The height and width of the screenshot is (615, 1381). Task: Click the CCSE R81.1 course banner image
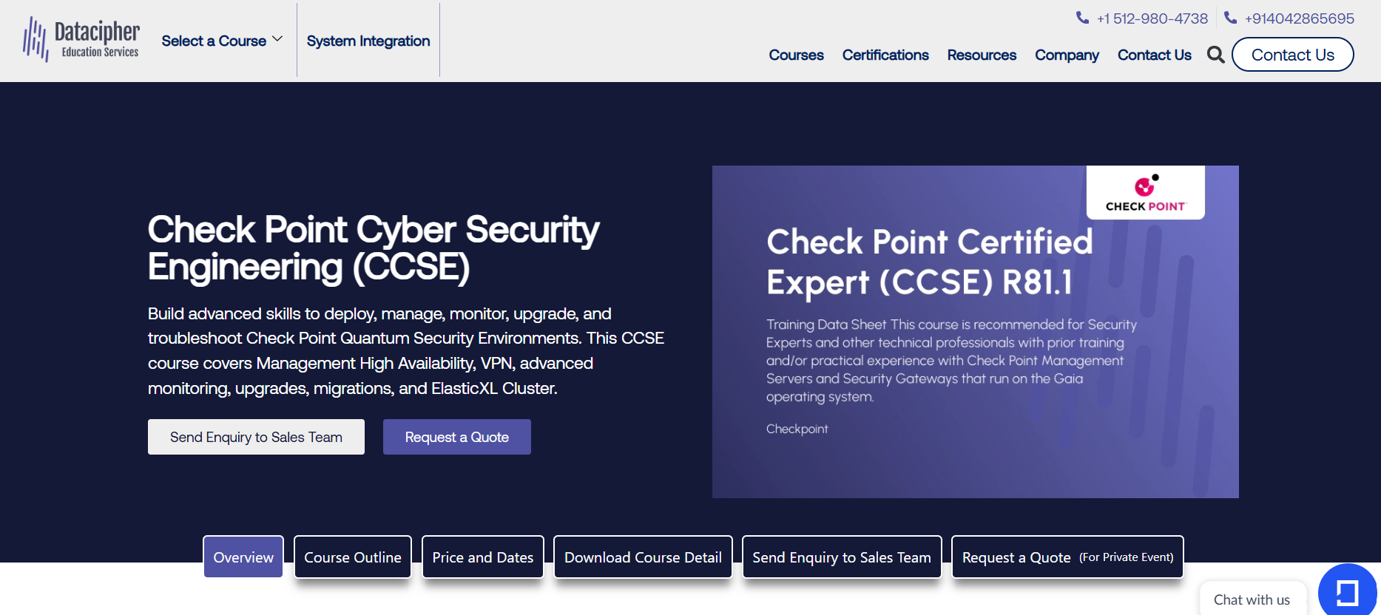tap(975, 332)
